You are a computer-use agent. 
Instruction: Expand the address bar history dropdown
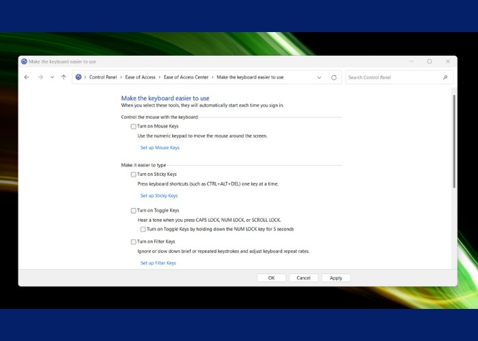coord(319,77)
